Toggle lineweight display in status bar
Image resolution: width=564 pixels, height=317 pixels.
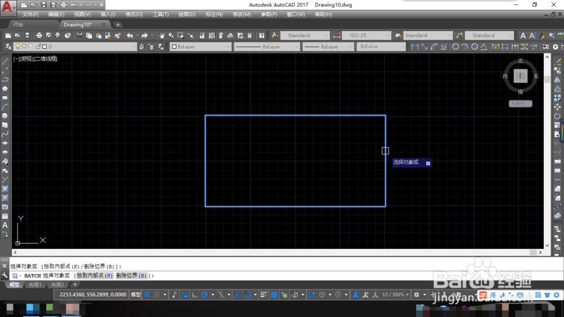coord(263,294)
